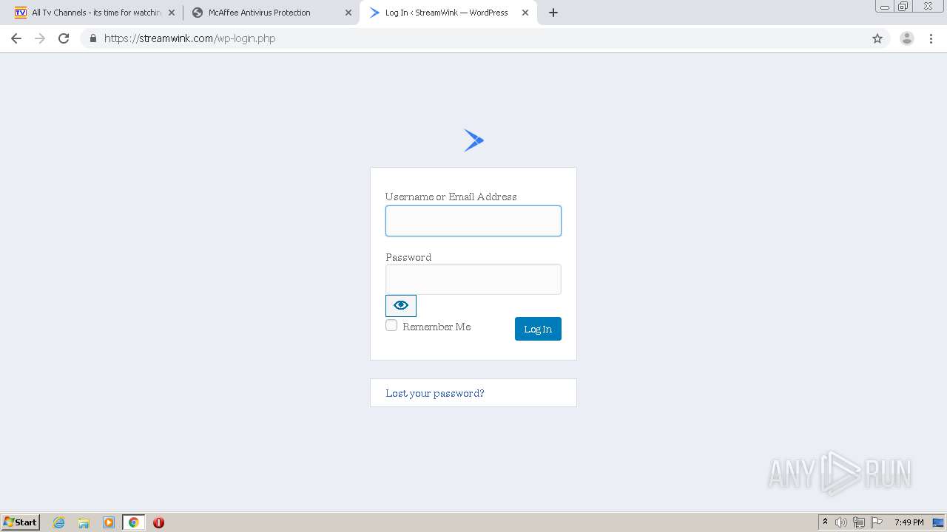Viewport: 947px width, 532px height.
Task: Minimize the Chrome window
Action: tap(885, 7)
